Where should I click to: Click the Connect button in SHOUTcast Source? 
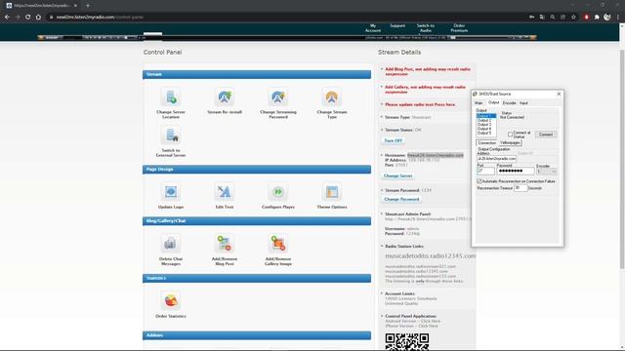(x=546, y=135)
